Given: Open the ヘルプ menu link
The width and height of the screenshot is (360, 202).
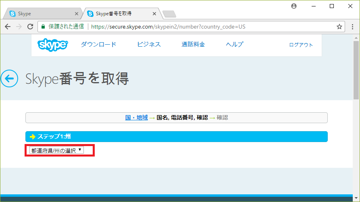Looking at the screenshot, I should tap(235, 45).
